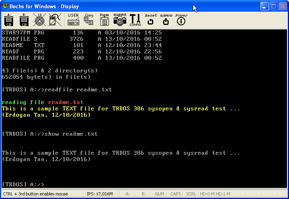The width and height of the screenshot is (289, 199).
Task: Toggle mouse capture icon in toolbar
Action: coord(54,20)
